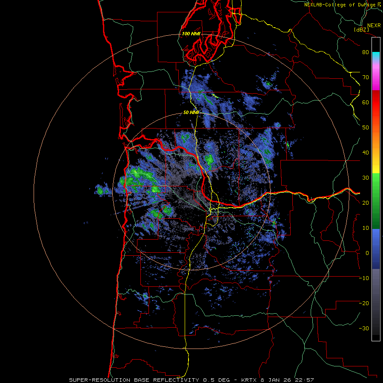
Task: Click the -10 value on the dBZ scale
Action: click(364, 278)
